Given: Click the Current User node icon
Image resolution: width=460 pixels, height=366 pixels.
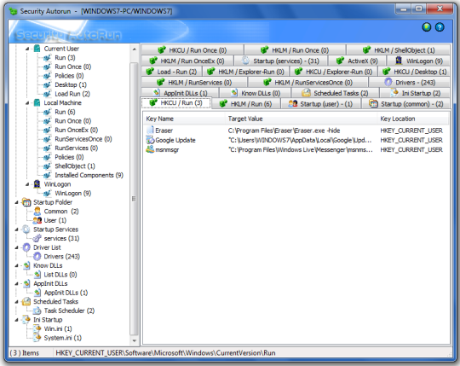Looking at the screenshot, I should pos(37,49).
